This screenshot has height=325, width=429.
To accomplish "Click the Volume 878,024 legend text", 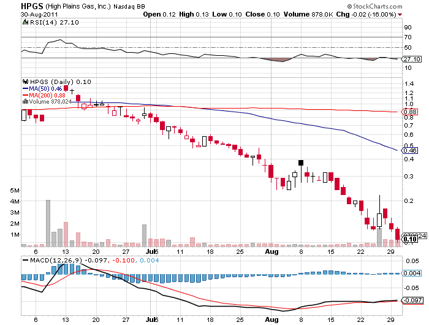I will coord(50,102).
